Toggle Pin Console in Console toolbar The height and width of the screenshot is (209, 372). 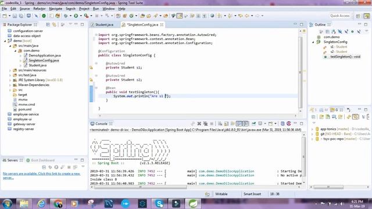253,124
